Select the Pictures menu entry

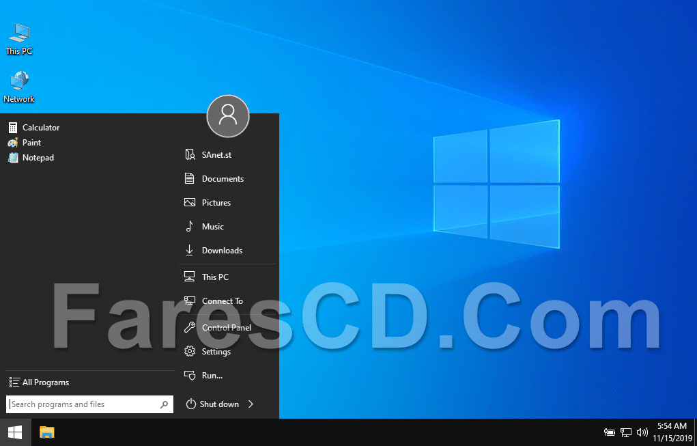(x=216, y=203)
